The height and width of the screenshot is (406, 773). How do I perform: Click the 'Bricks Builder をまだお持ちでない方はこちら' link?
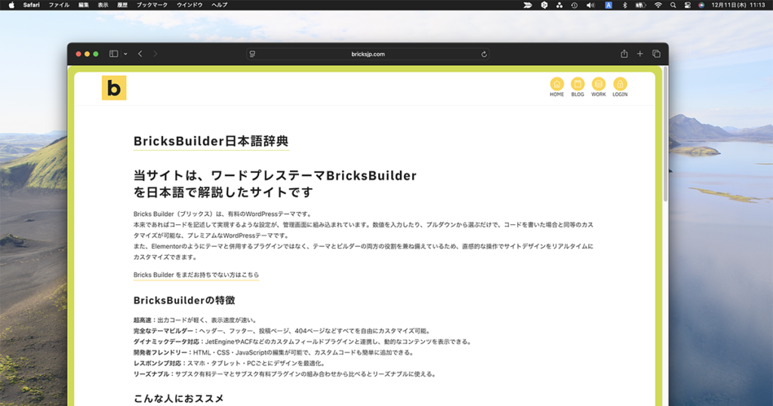(196, 275)
